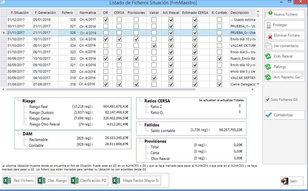
Task: Select Ratio Q under Ratios CERSA
Action: pos(156,113)
